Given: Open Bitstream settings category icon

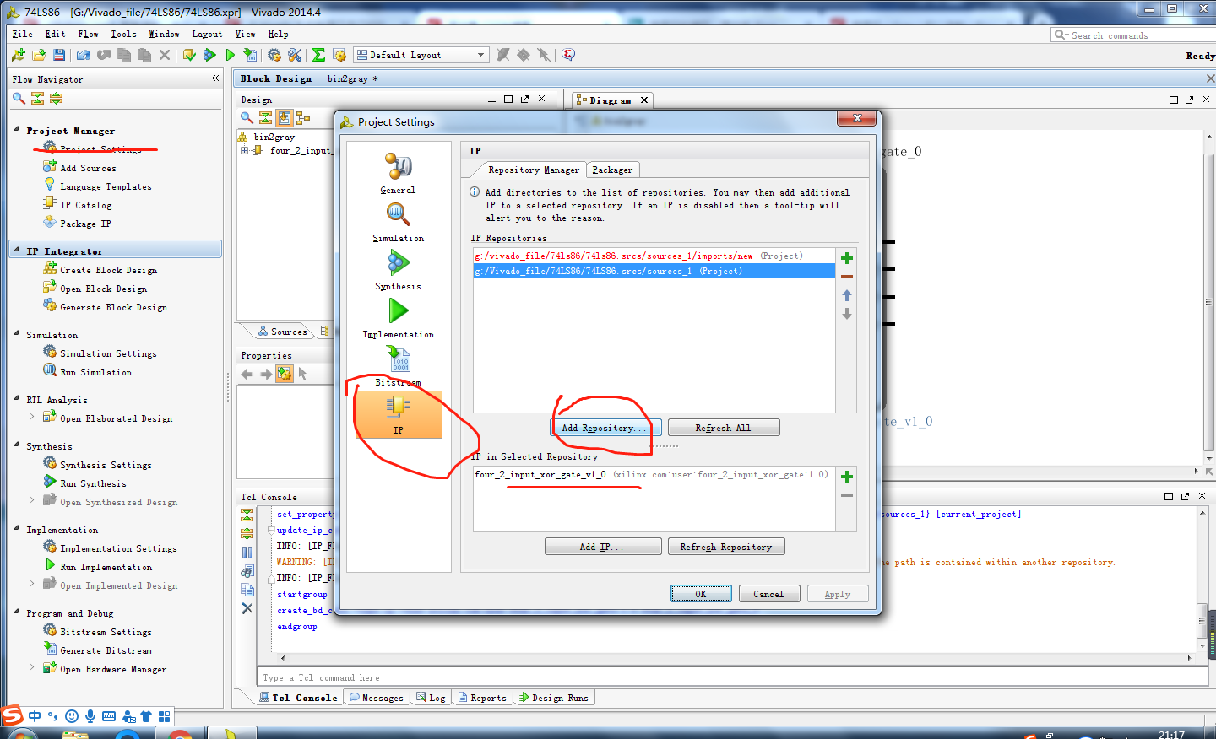Looking at the screenshot, I should click(399, 365).
